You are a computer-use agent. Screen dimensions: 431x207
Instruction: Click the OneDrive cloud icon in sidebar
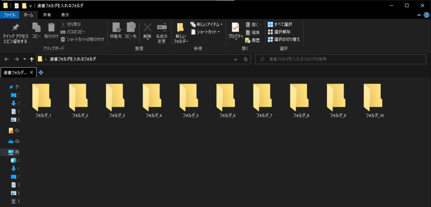pyautogui.click(x=11, y=141)
